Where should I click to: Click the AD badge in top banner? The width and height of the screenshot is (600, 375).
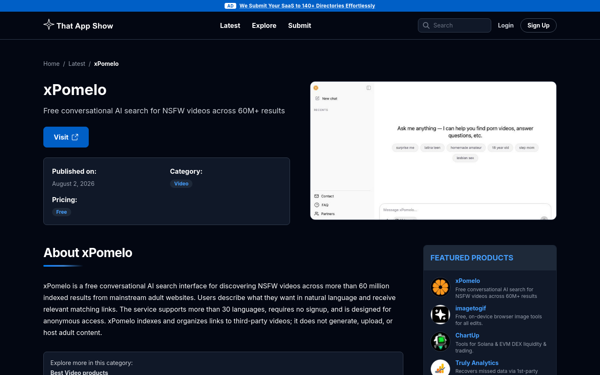tap(230, 6)
